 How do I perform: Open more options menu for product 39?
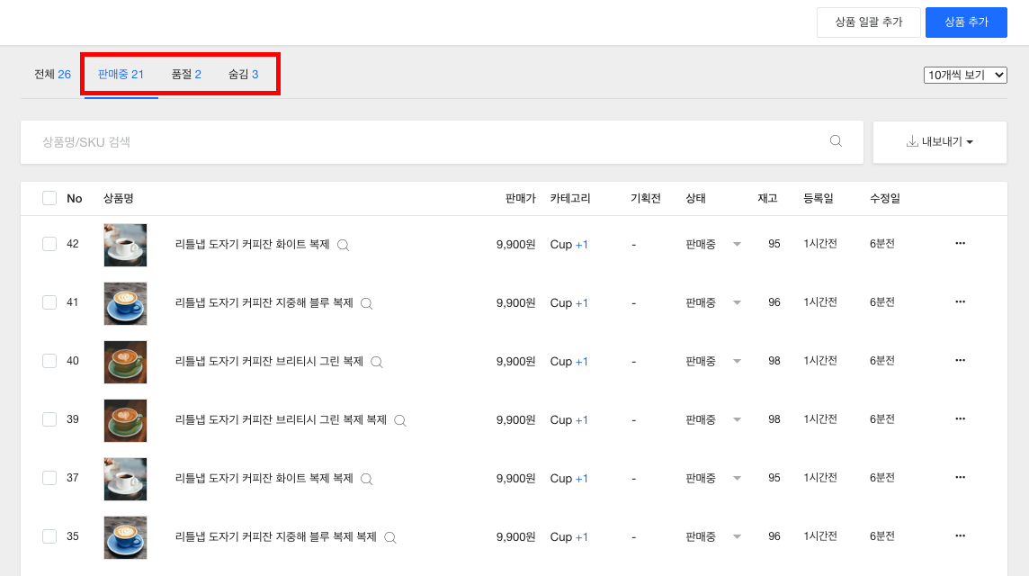960,418
